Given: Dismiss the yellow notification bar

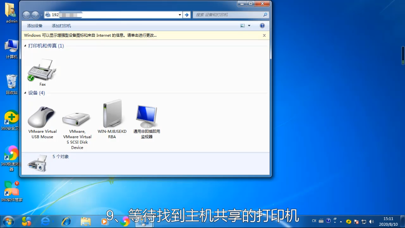Looking at the screenshot, I should (264, 35).
